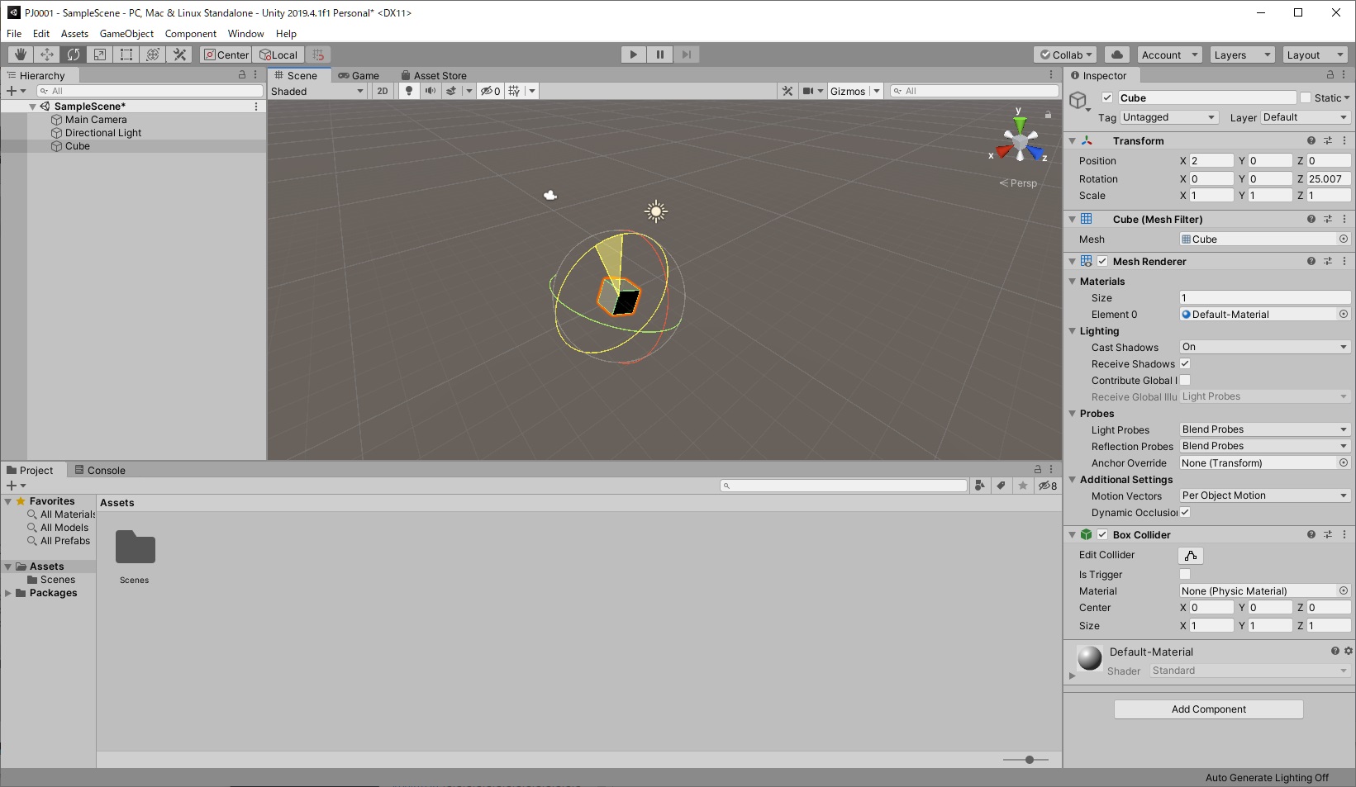
Task: Select the Move tool
Action: pos(47,55)
